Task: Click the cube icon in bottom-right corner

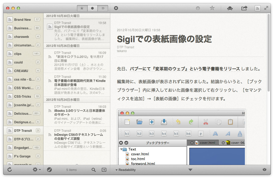Action: point(264,170)
